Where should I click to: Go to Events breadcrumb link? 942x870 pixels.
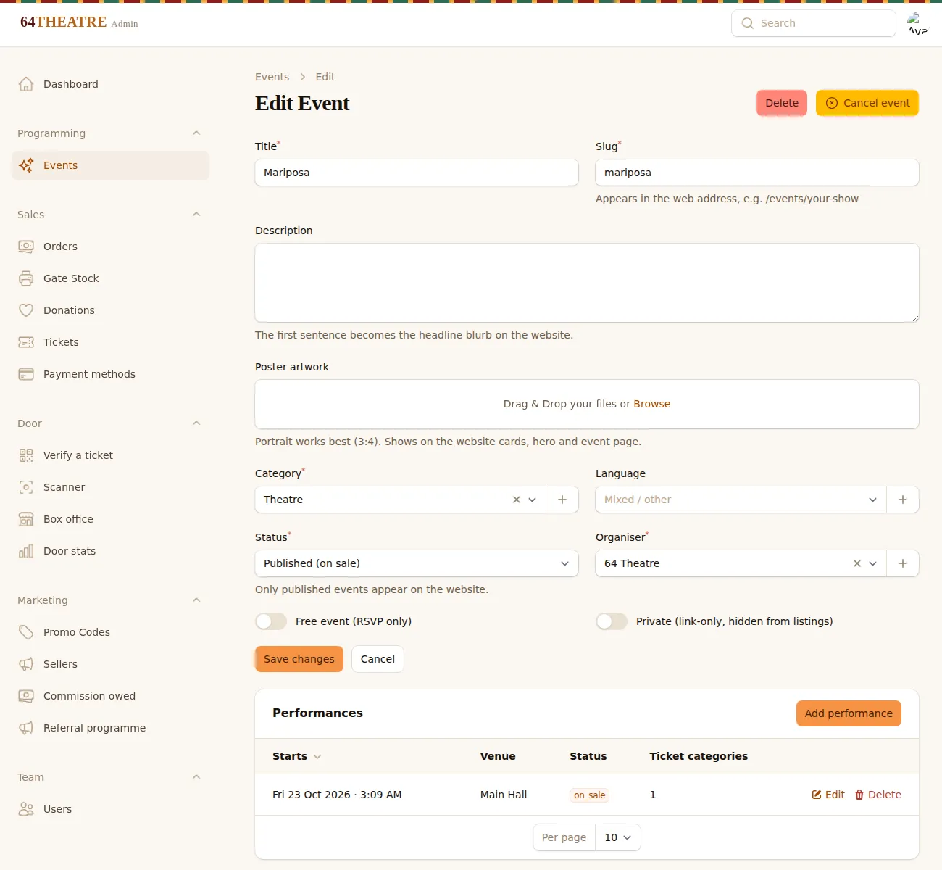tap(272, 77)
